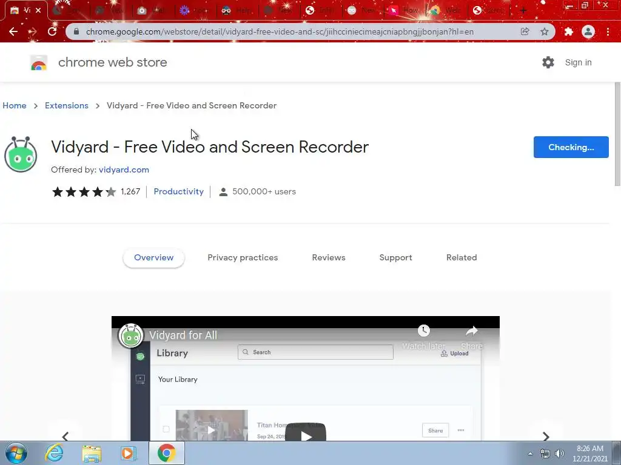Open Web Store settings gear

tap(548, 62)
